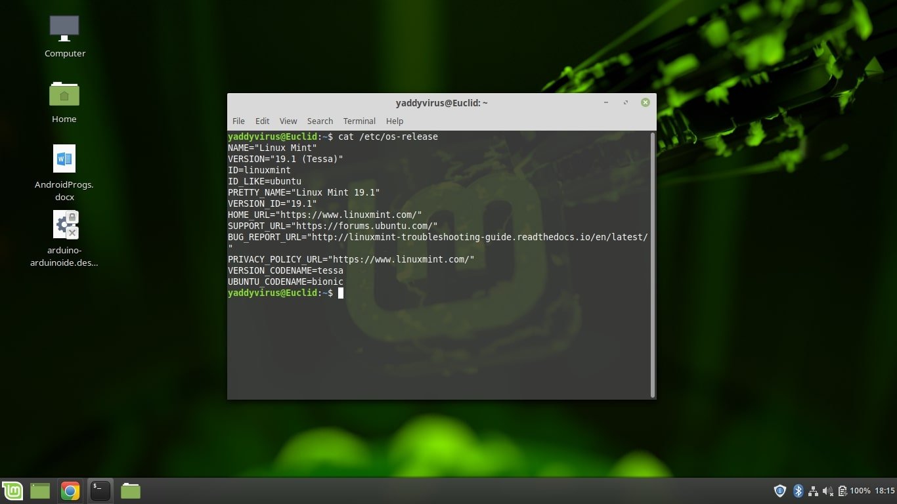The height and width of the screenshot is (504, 897).
Task: Click the UBUNTU_CODENAME=bionic line
Action: coord(286,282)
